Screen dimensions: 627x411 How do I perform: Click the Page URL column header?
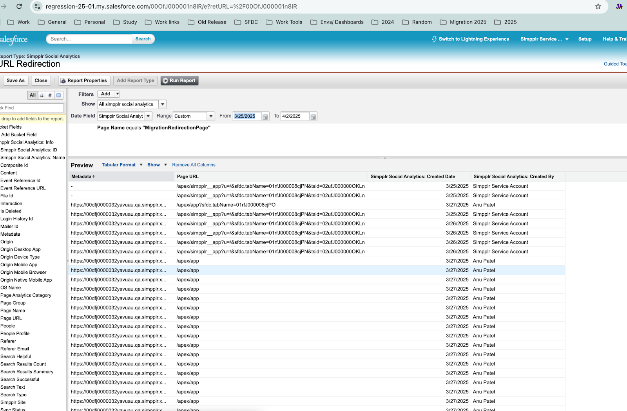271,176
